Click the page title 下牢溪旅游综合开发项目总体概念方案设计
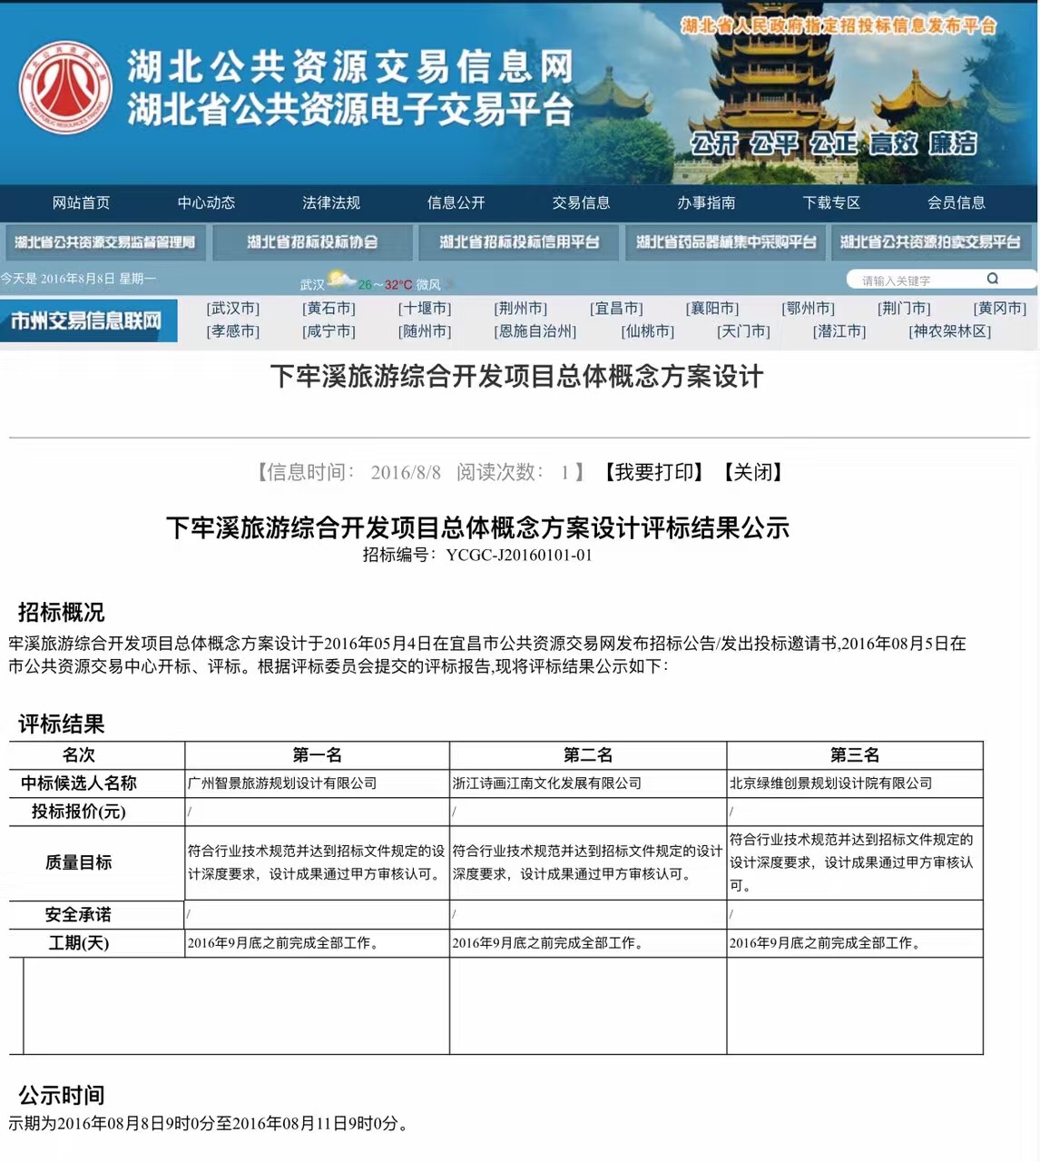The height and width of the screenshot is (1162, 1040). (517, 376)
